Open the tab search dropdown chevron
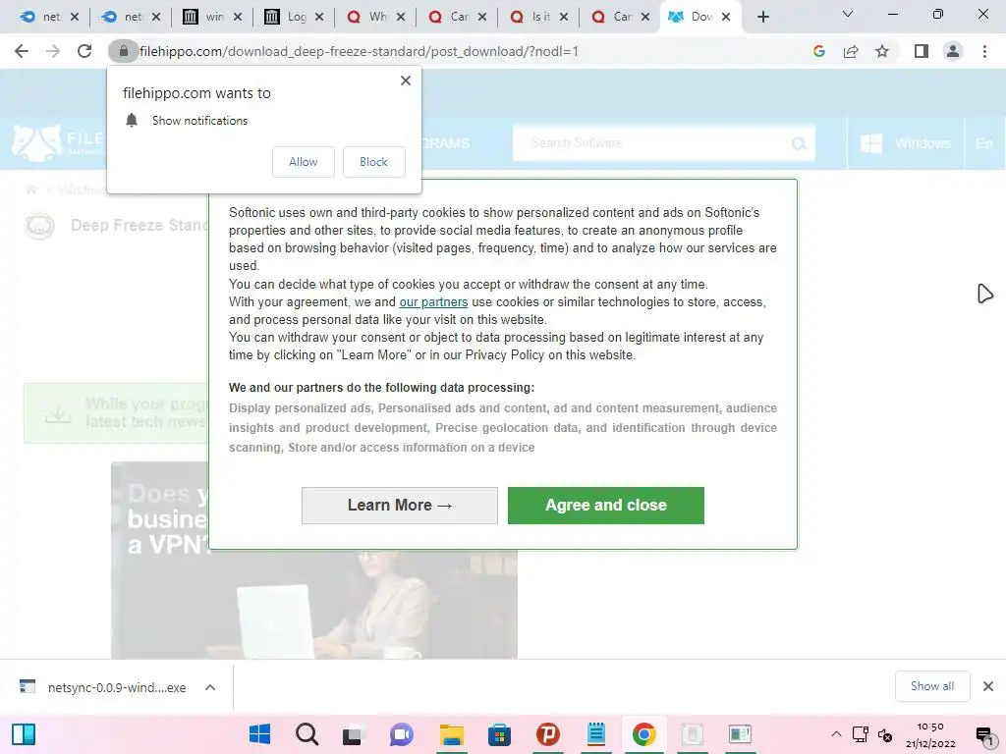1006x754 pixels. (848, 14)
